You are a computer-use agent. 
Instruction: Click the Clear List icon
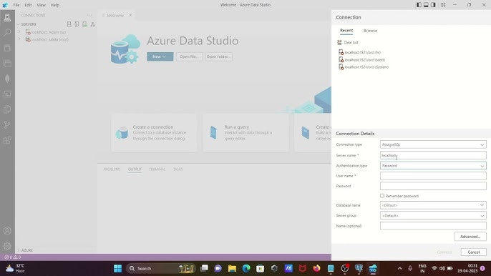(x=339, y=42)
